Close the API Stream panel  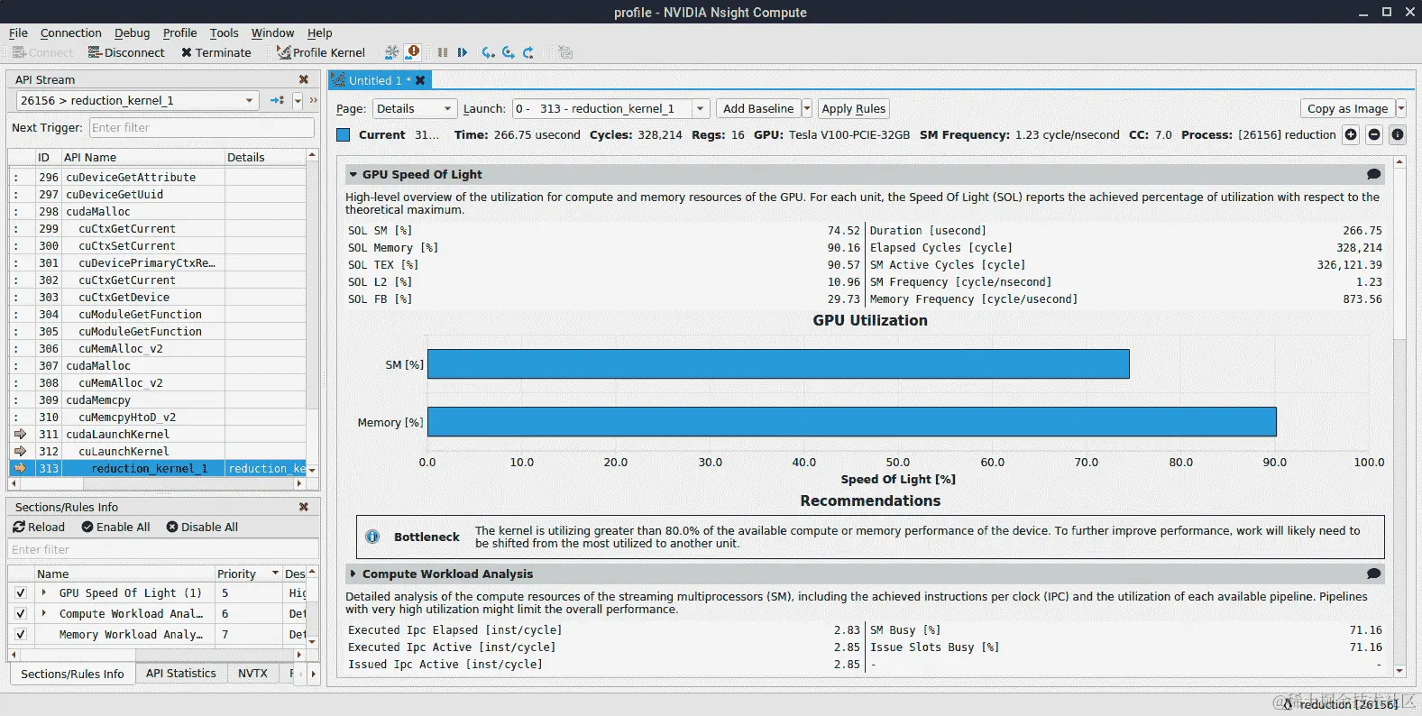pos(304,79)
